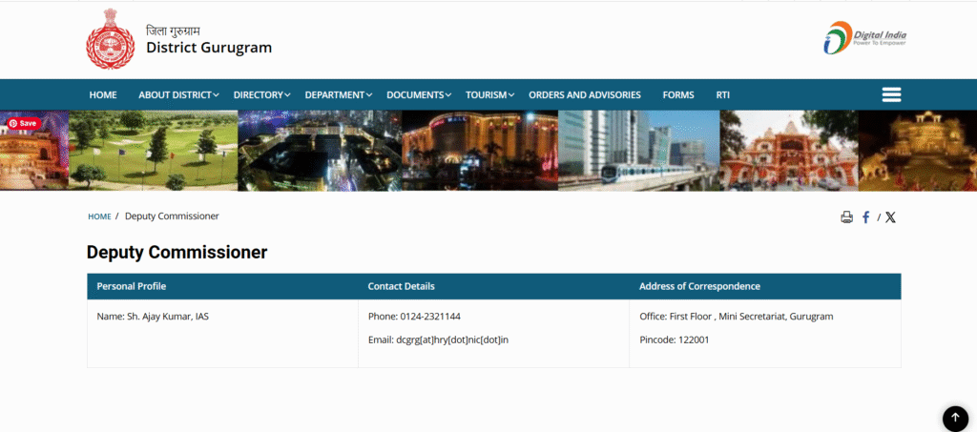This screenshot has width=977, height=432.
Task: Click the HOME breadcrumb link
Action: click(x=99, y=216)
